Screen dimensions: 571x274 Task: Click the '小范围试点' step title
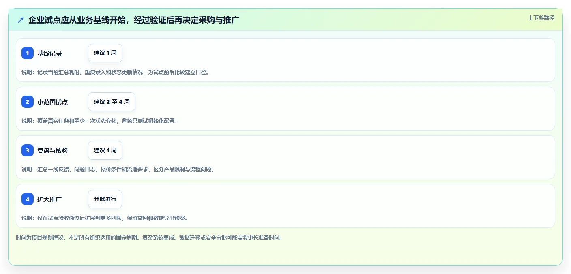(53, 102)
